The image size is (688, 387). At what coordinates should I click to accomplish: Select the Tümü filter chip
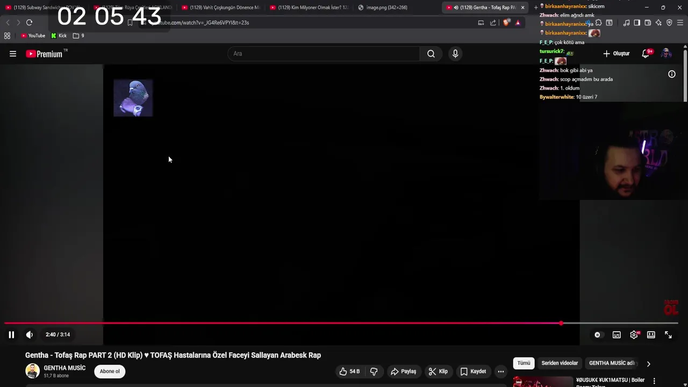(x=524, y=363)
